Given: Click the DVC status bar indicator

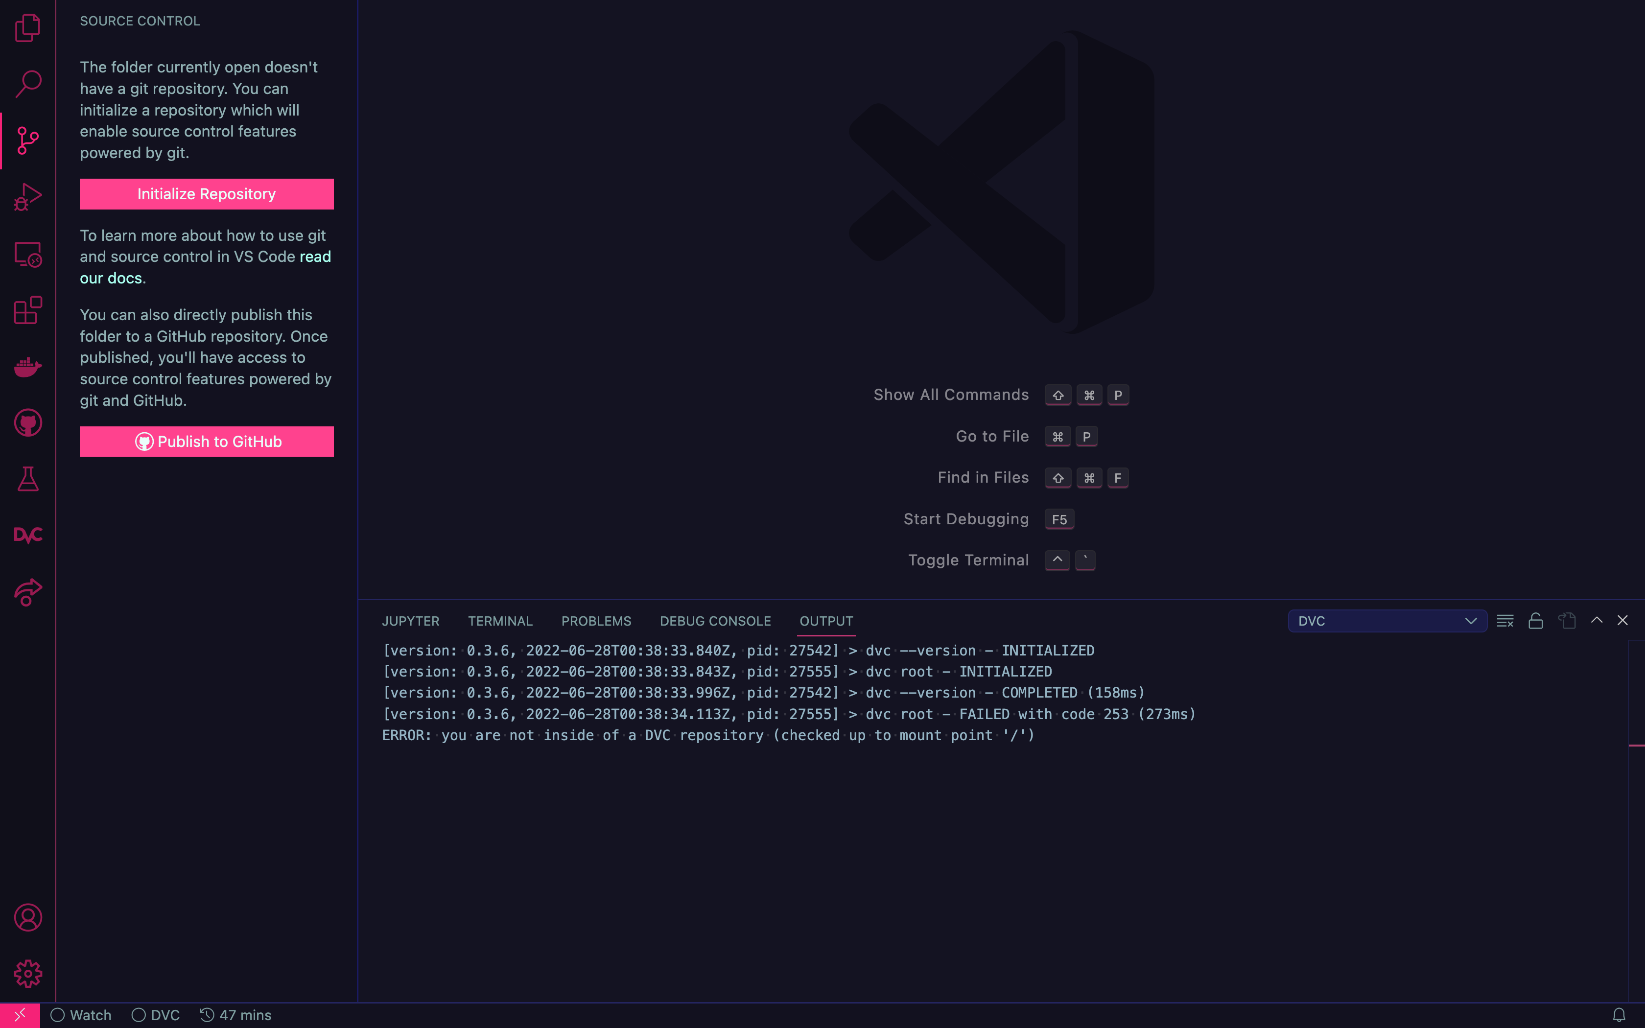Looking at the screenshot, I should coord(156,1015).
